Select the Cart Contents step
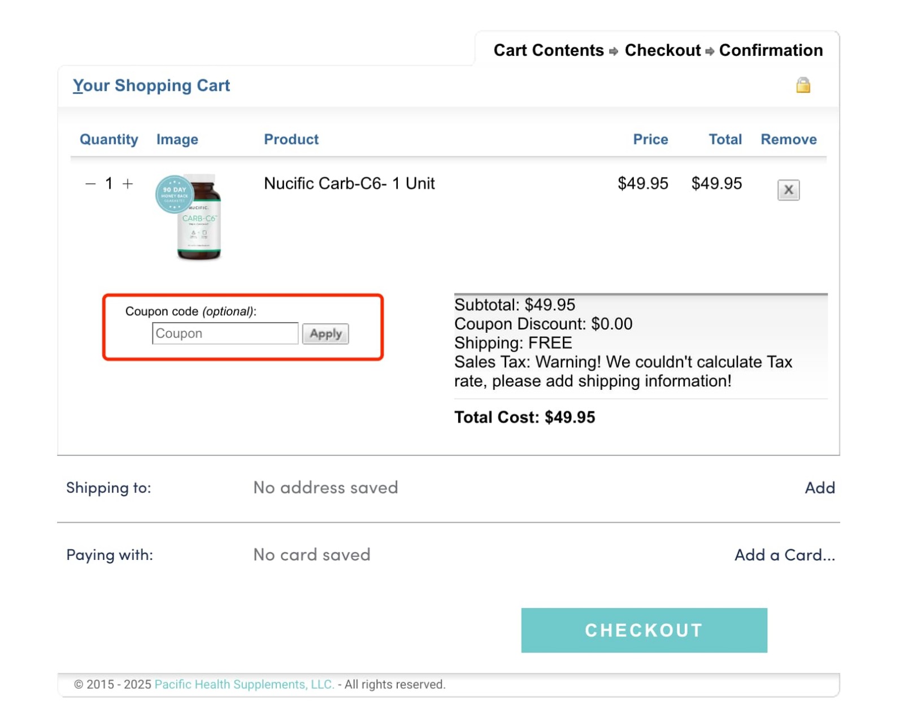Screen dimensions: 904x717 [x=547, y=50]
